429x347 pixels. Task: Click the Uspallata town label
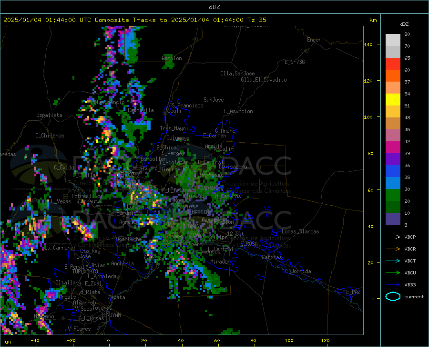tap(49, 115)
